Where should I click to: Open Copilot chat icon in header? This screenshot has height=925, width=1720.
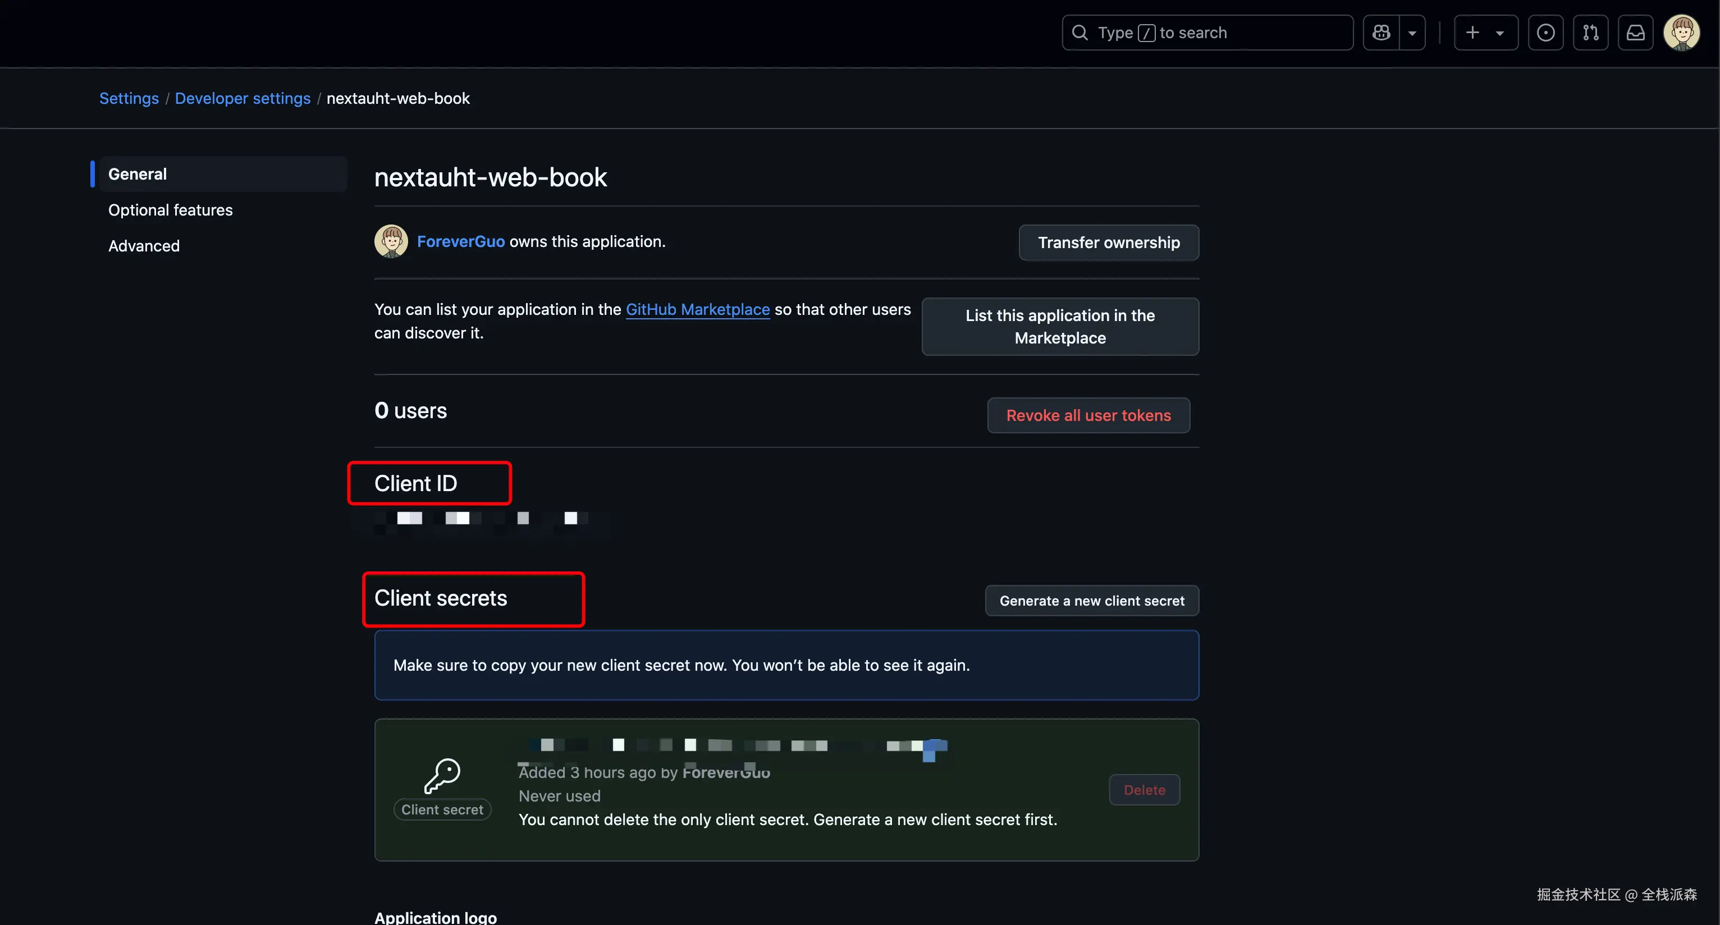tap(1381, 33)
